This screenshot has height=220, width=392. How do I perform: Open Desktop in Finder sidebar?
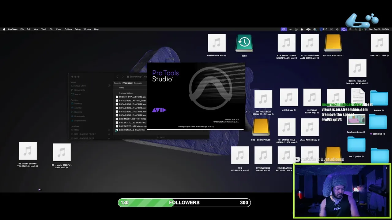78,104
